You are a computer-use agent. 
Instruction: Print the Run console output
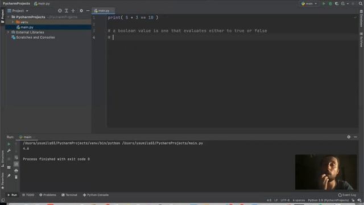pyautogui.click(x=16, y=171)
